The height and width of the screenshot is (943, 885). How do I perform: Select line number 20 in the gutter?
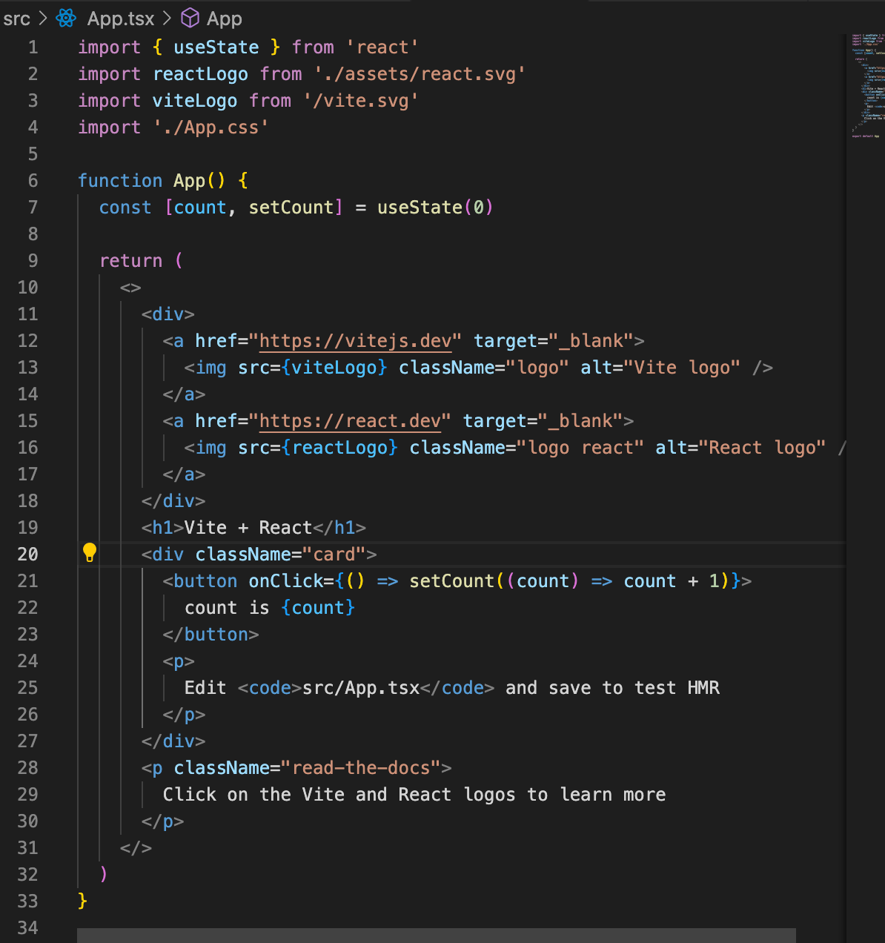pyautogui.click(x=27, y=554)
